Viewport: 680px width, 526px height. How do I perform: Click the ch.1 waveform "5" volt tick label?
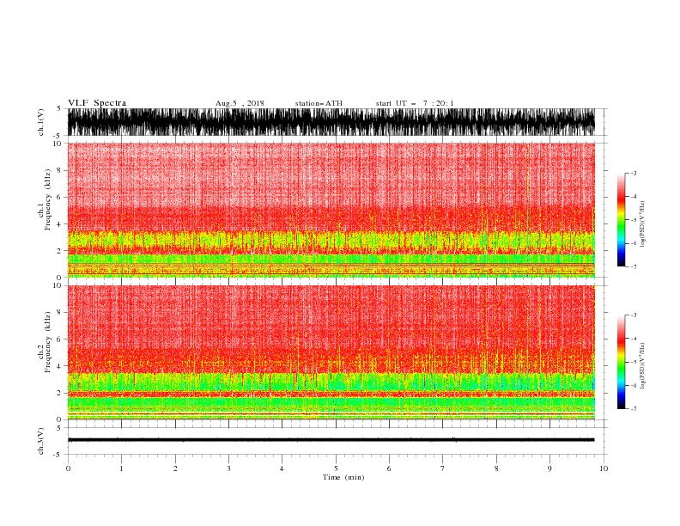click(59, 109)
